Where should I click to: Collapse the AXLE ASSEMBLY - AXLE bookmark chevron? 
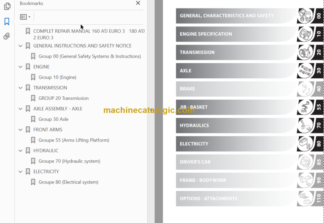click(20, 109)
